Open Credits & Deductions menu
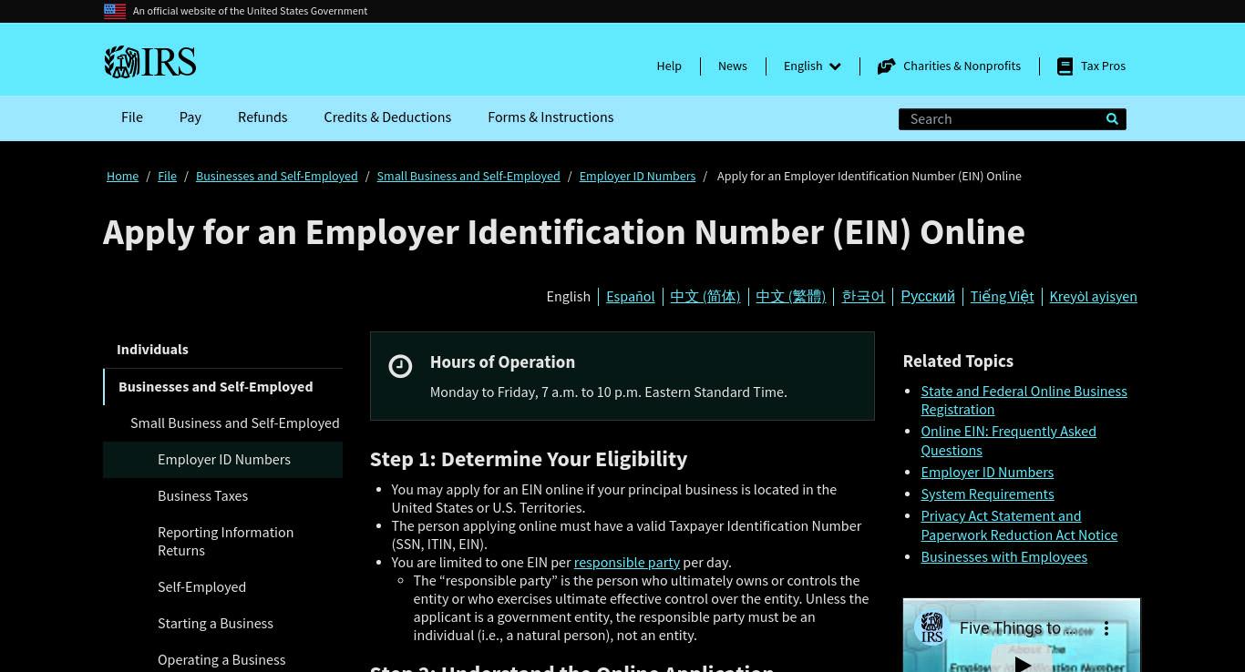1245x672 pixels. coord(387,117)
